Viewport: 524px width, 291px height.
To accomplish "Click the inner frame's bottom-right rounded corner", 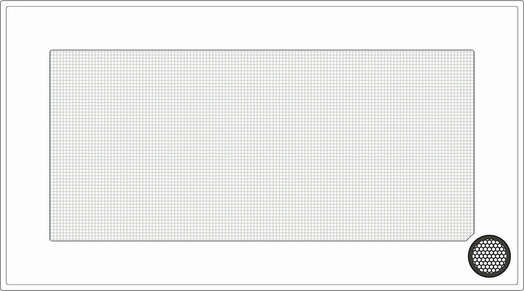I will [x=517, y=284].
